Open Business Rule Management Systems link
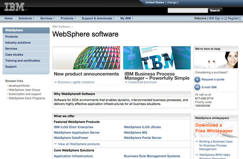Viewport: 243px width, 159px height. point(152,156)
